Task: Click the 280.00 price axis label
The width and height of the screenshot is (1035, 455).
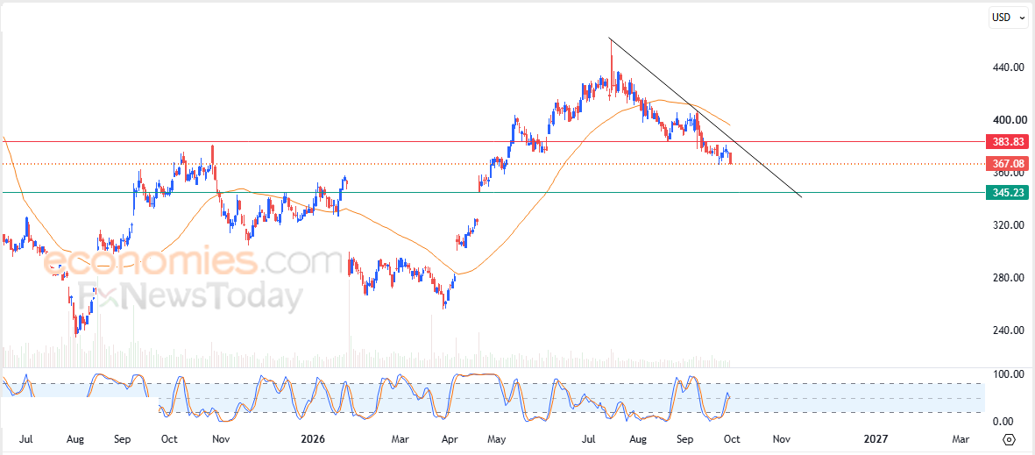Action: [x=1010, y=278]
